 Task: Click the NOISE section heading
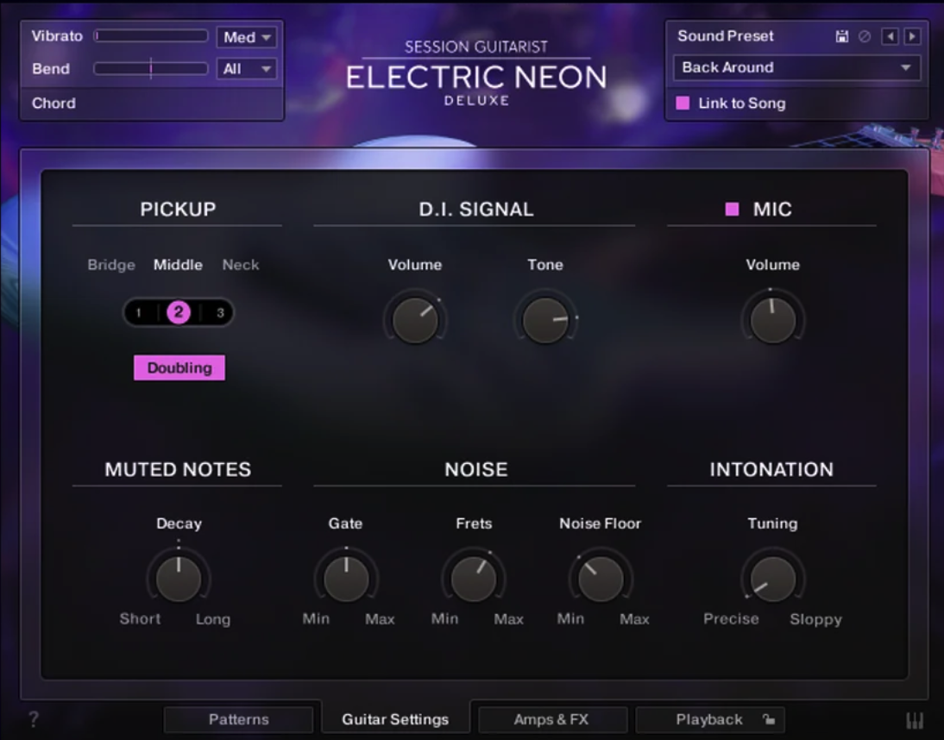(476, 469)
